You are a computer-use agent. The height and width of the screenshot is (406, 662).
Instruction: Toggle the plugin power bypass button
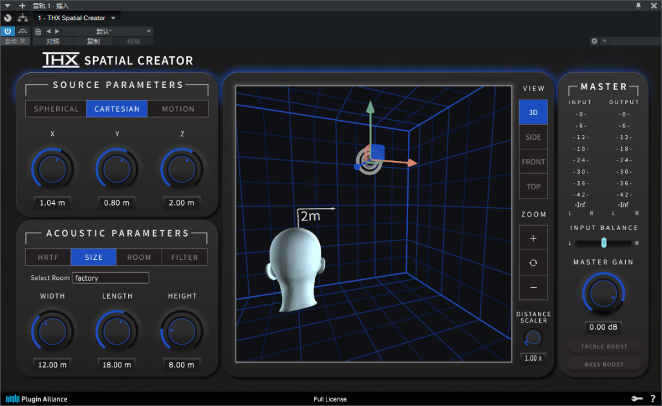click(8, 31)
